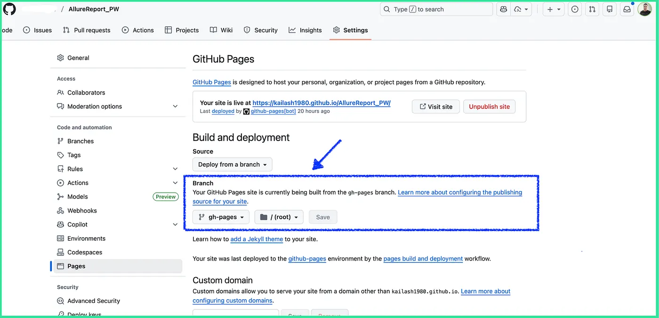This screenshot has width=659, height=318.
Task: Open the pages build and deployment workflow link
Action: pos(423,259)
